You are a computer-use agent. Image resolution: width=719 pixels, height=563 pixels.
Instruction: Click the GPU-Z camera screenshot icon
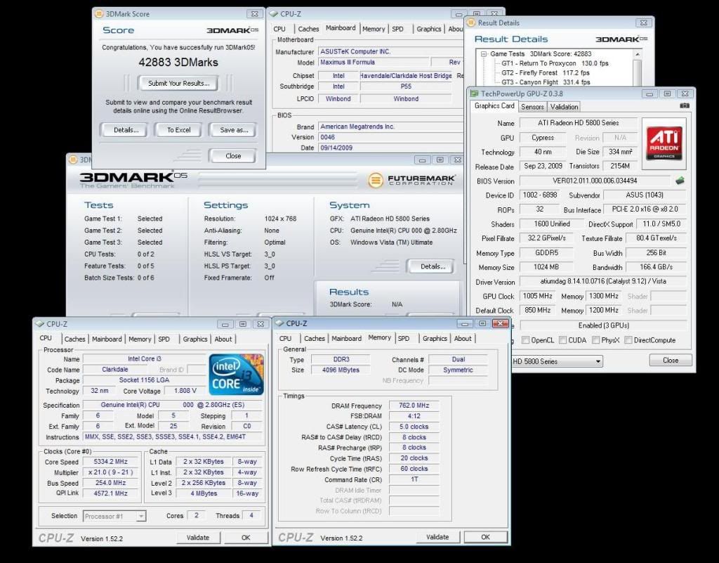click(x=684, y=105)
